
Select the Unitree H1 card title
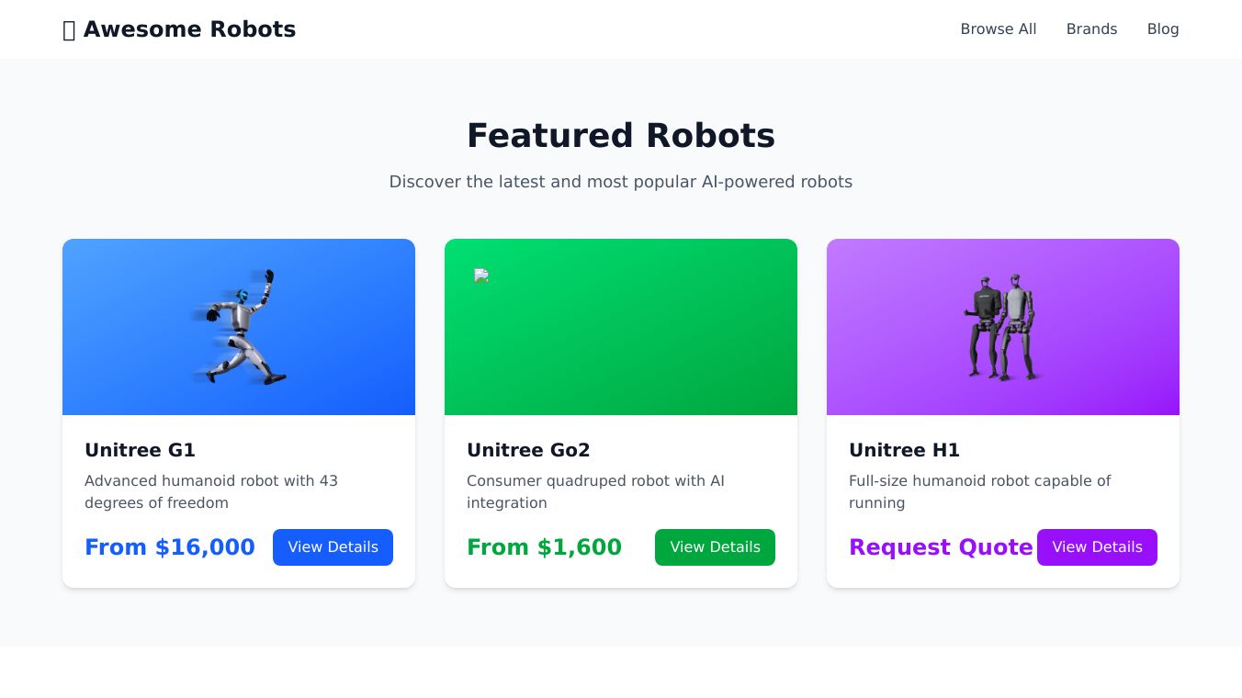(904, 450)
